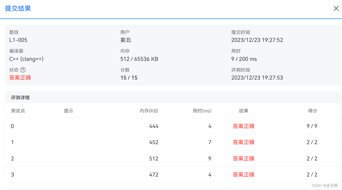Click username 妄北
This screenshot has height=190, width=342.
(x=126, y=40)
